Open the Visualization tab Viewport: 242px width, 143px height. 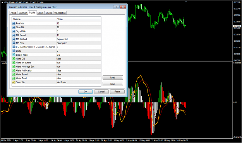60,13
